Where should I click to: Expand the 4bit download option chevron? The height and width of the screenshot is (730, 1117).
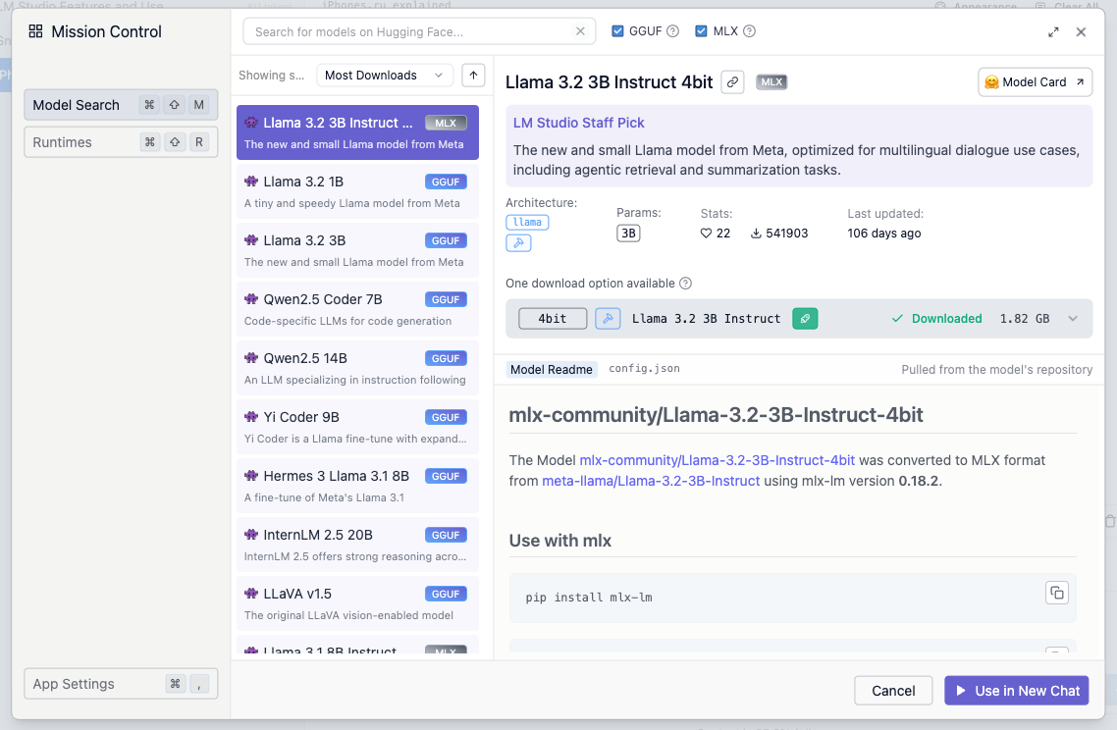click(1073, 318)
